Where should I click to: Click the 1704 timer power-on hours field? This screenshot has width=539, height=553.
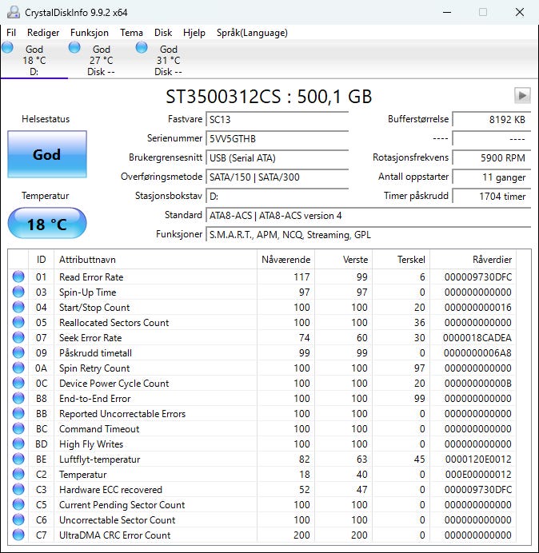[x=492, y=196]
